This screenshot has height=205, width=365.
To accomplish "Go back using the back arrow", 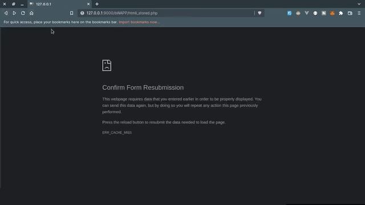I will (6, 13).
